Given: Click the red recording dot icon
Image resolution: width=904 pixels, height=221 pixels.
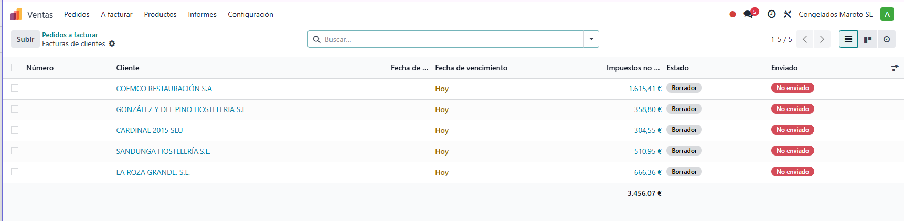Looking at the screenshot, I should tap(732, 14).
